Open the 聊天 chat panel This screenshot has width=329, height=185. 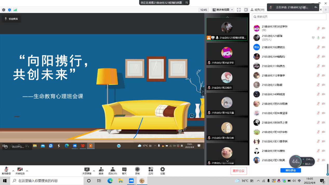click(x=124, y=171)
